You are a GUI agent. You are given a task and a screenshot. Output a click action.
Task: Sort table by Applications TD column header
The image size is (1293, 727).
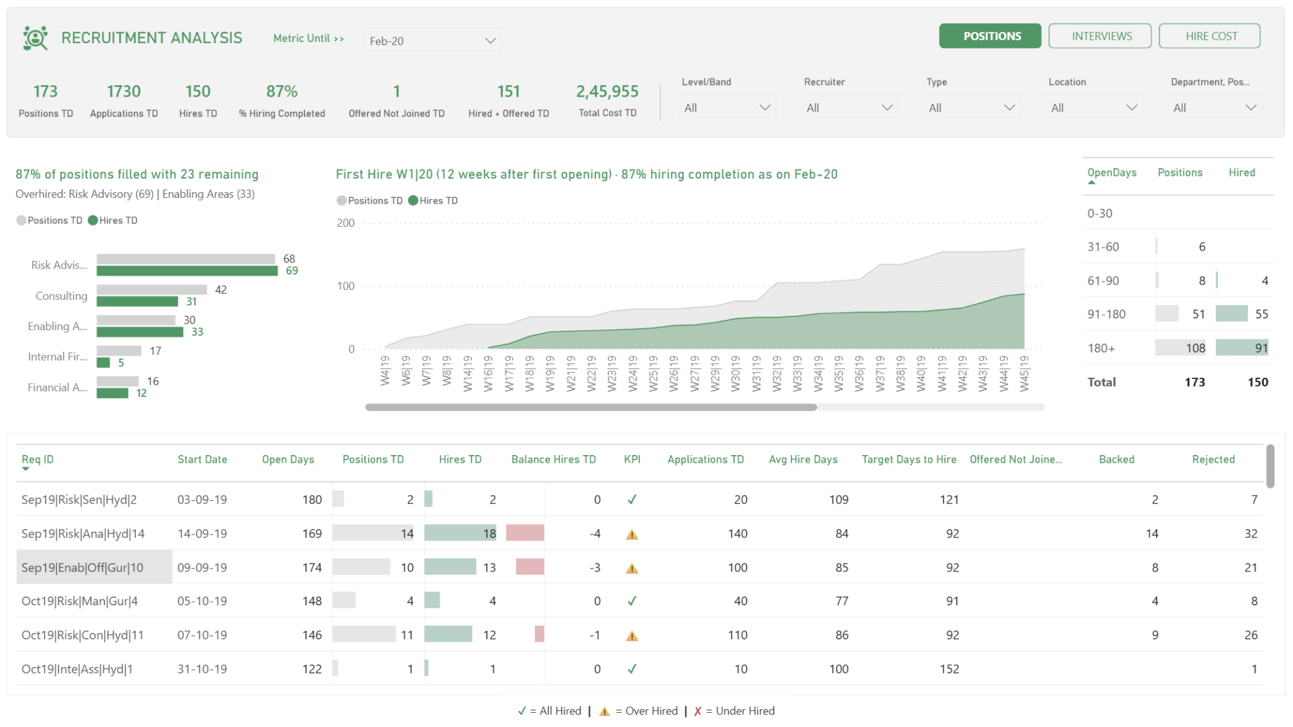pyautogui.click(x=705, y=460)
